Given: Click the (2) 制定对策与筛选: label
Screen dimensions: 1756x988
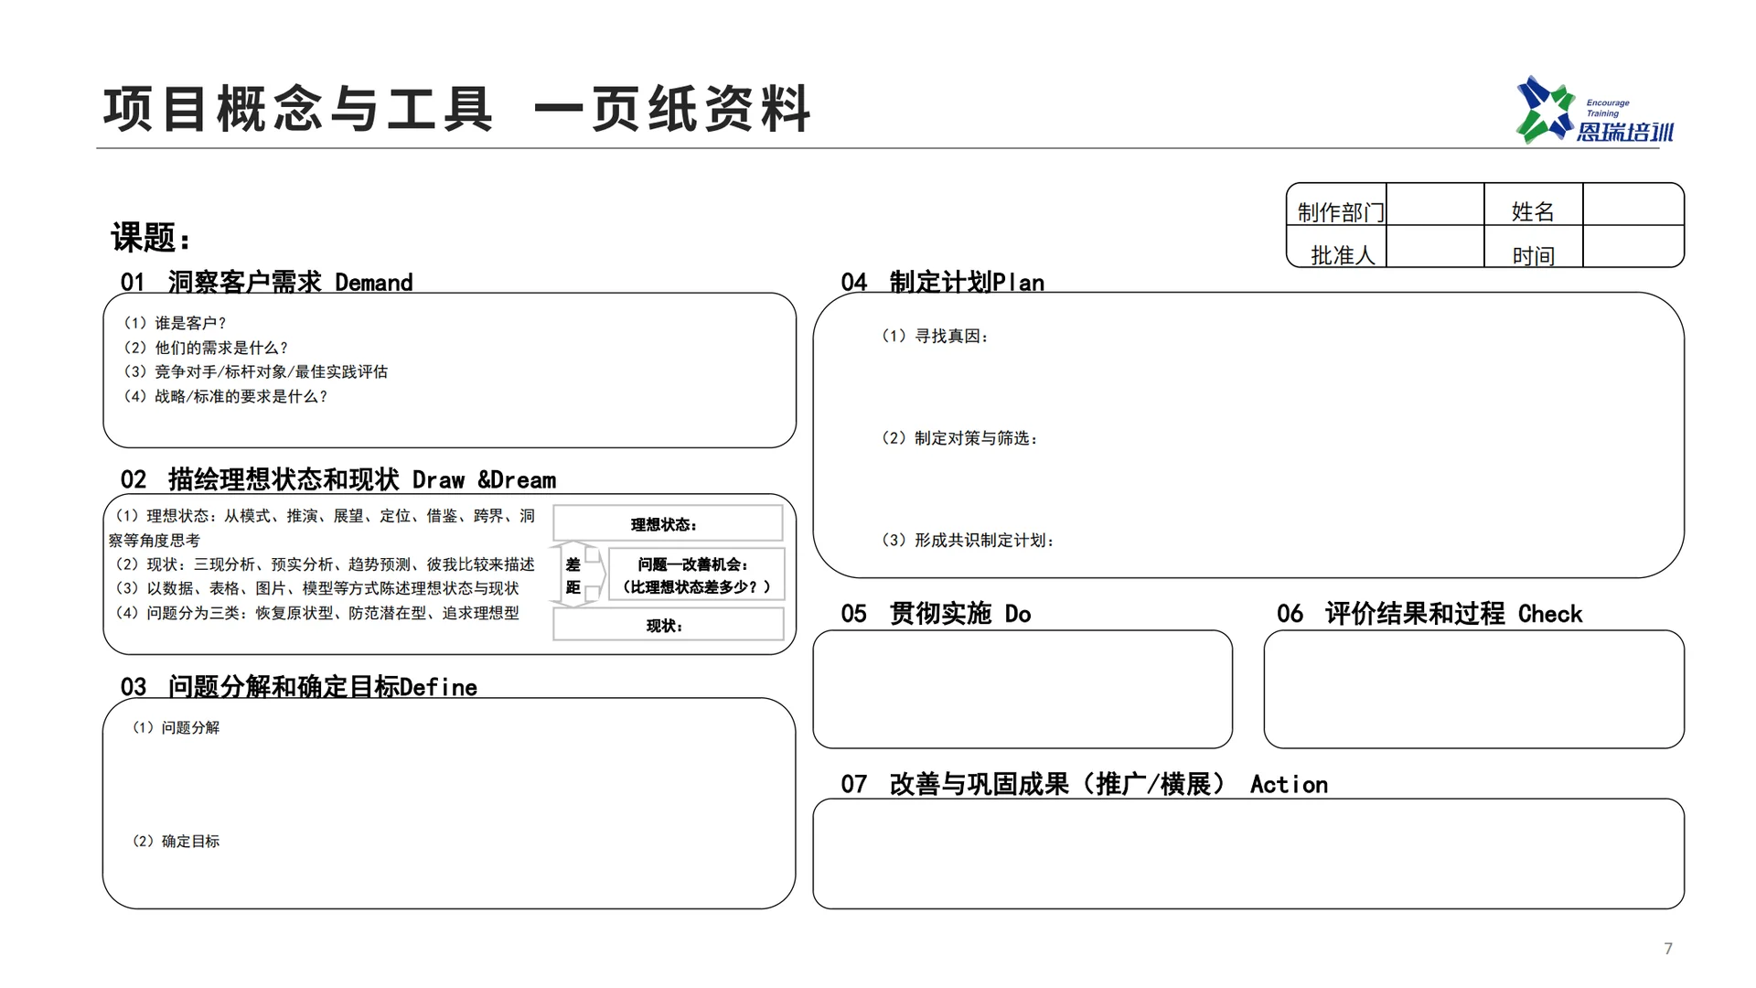Looking at the screenshot, I should click(x=959, y=438).
